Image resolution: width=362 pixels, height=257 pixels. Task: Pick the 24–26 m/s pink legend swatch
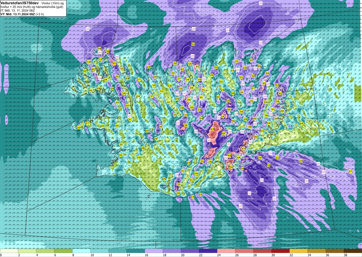tap(226, 251)
